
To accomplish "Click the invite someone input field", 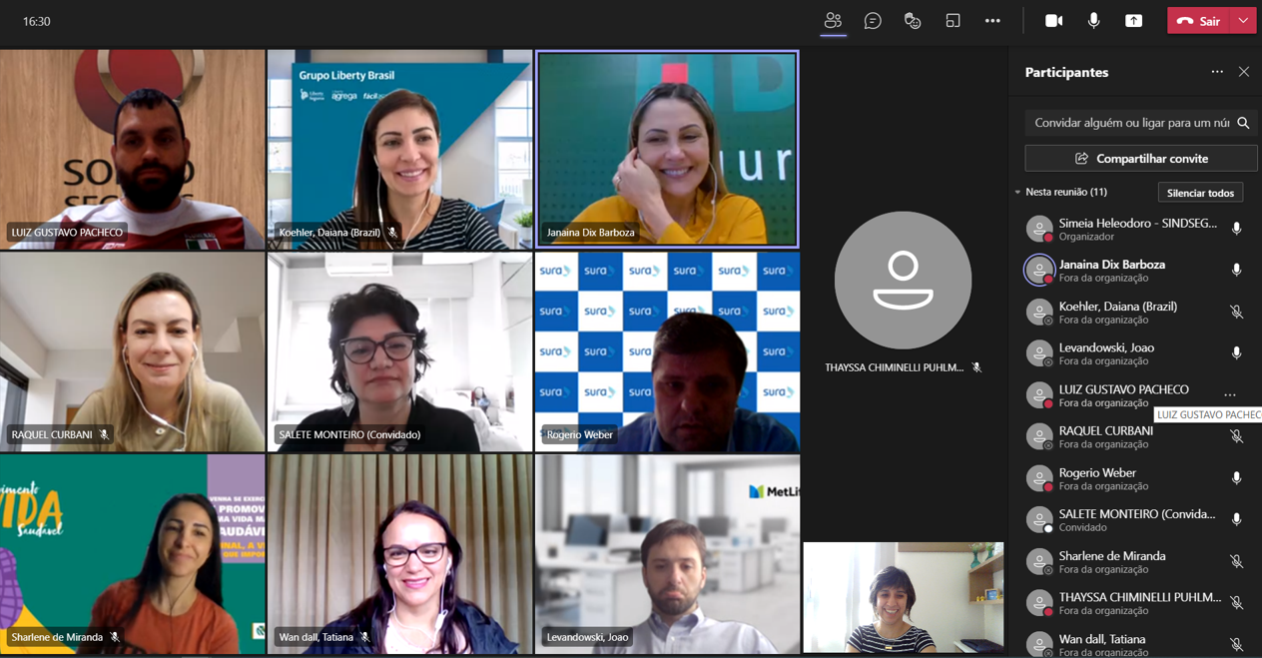I will 1130,123.
